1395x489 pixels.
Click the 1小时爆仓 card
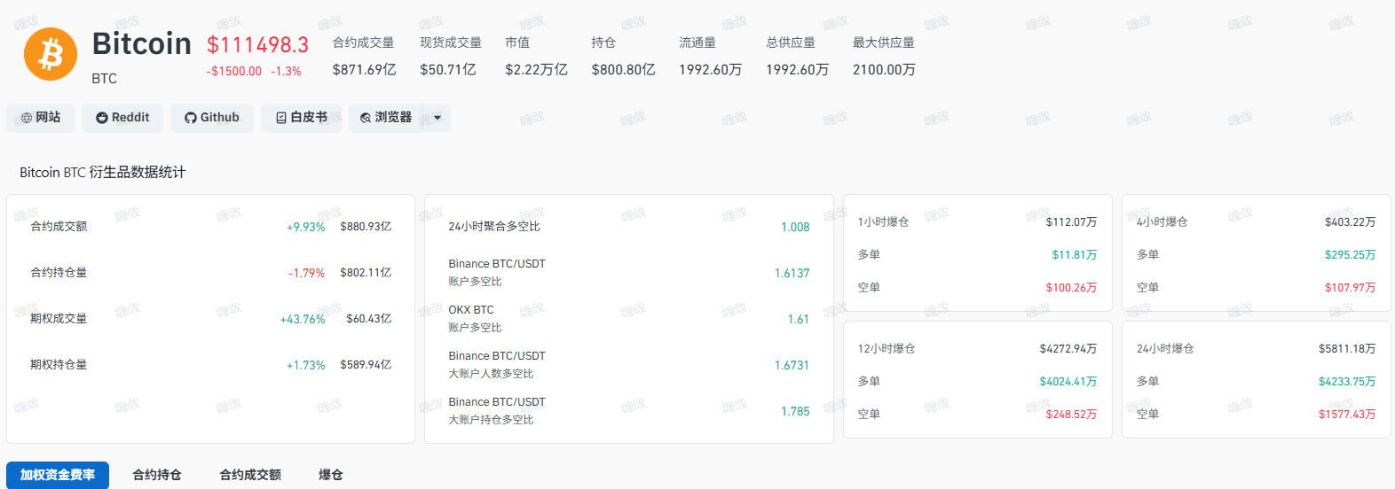[978, 253]
